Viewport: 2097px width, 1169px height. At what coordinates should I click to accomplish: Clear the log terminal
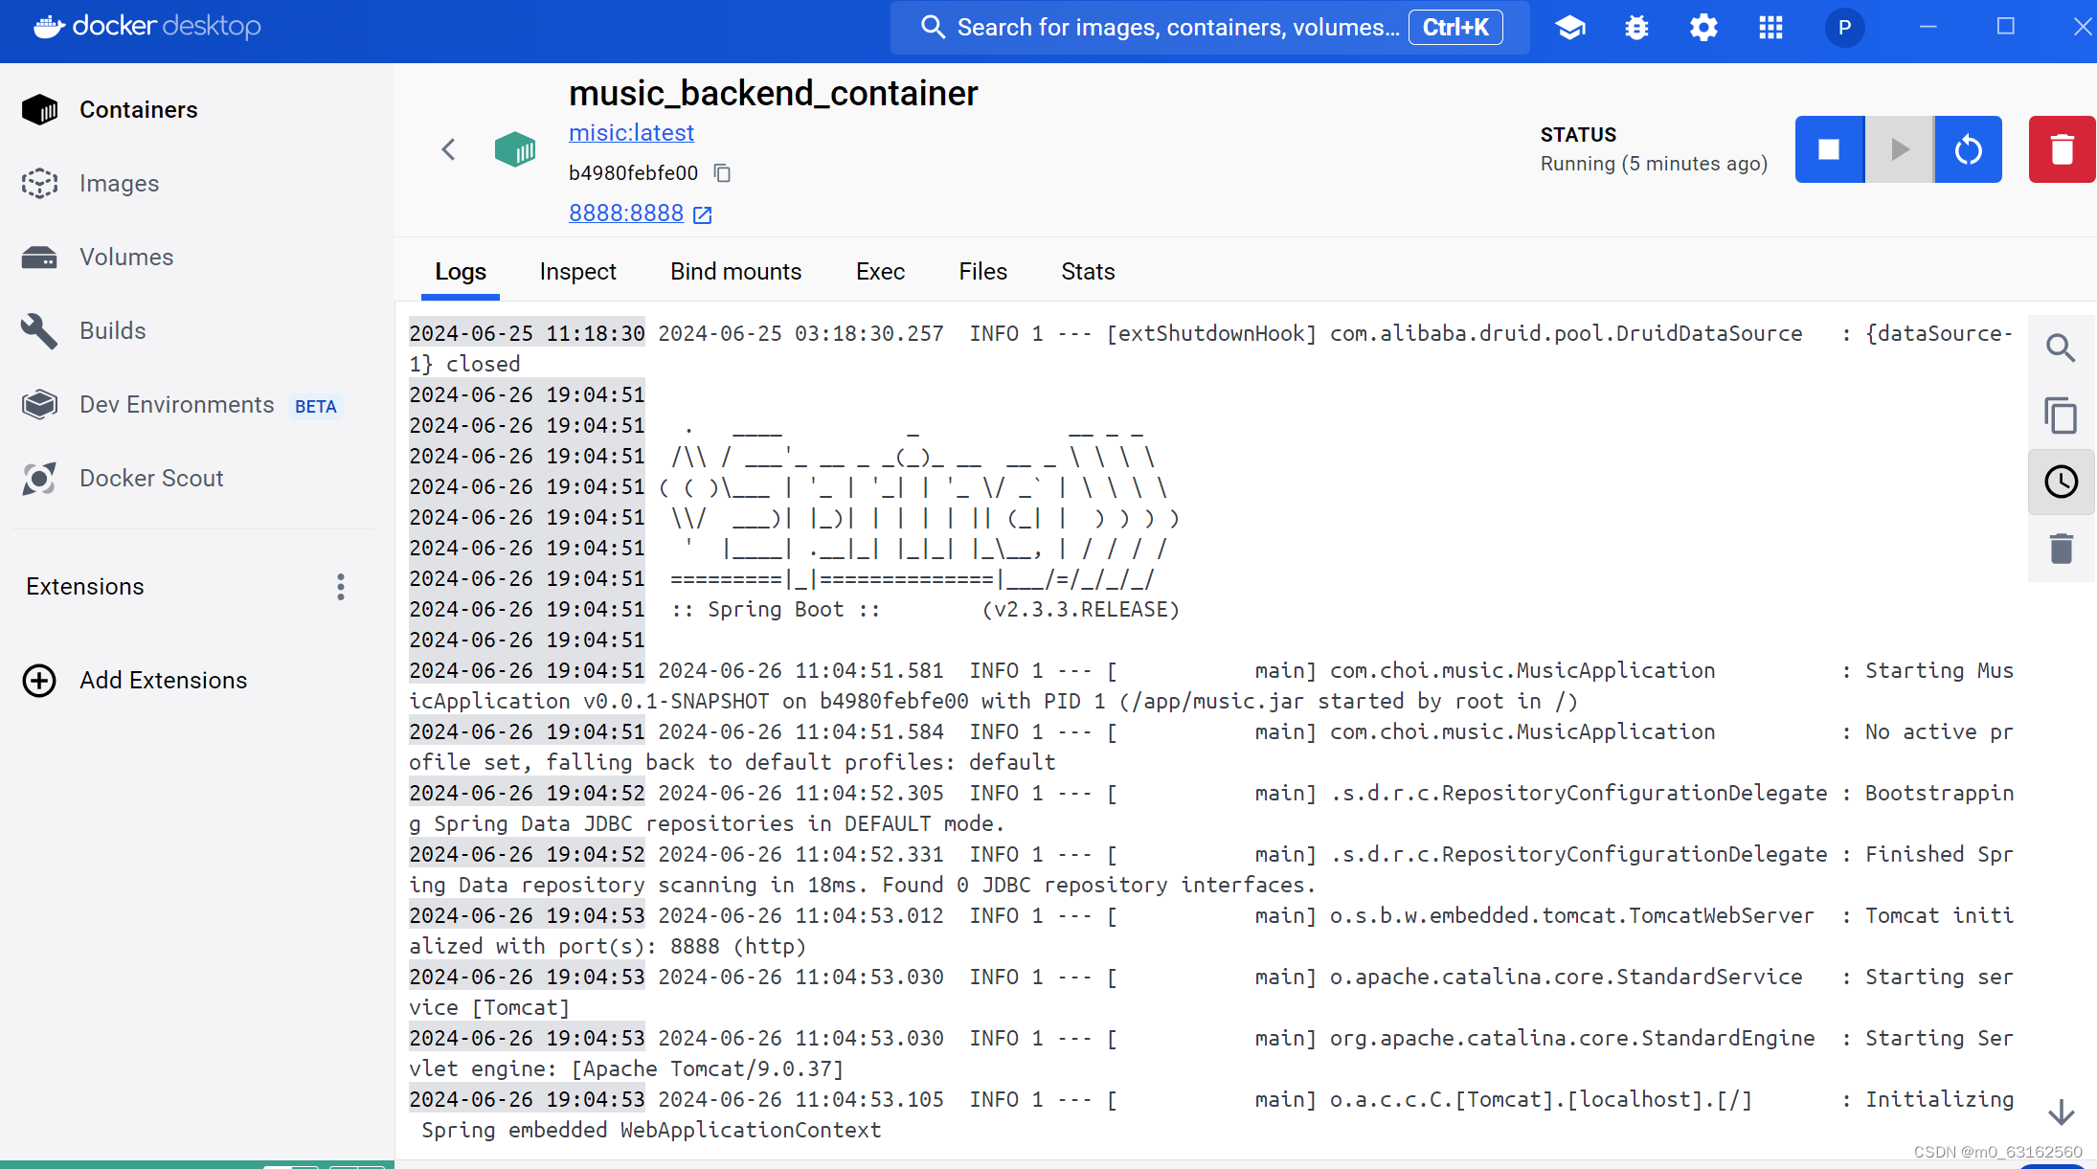2061,549
